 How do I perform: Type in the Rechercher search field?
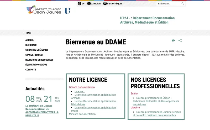click(169, 4)
